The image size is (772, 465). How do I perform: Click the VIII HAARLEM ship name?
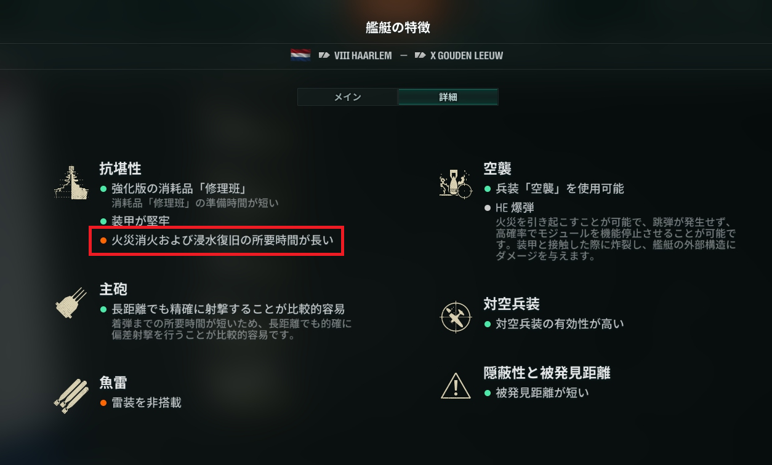coord(363,55)
